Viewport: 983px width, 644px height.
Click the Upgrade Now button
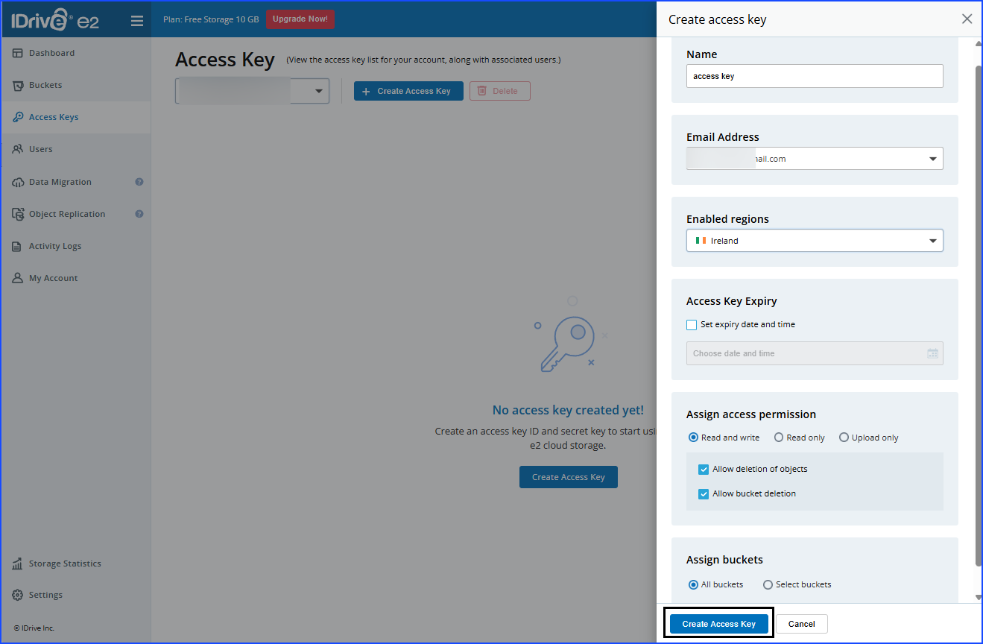click(x=300, y=19)
